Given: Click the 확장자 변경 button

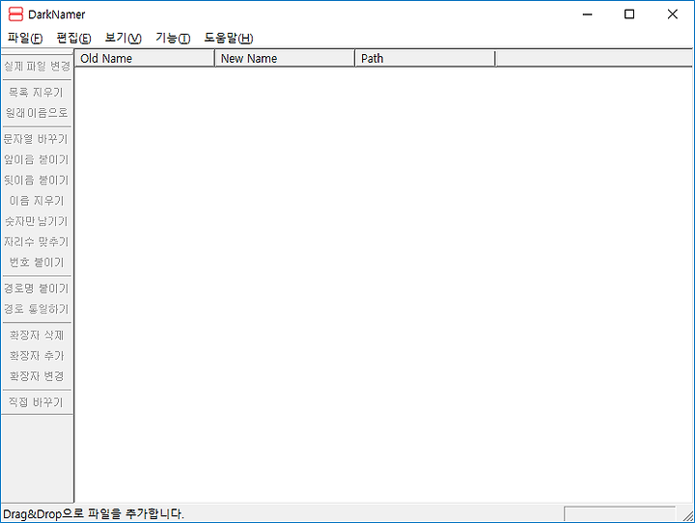Looking at the screenshot, I should point(37,376).
